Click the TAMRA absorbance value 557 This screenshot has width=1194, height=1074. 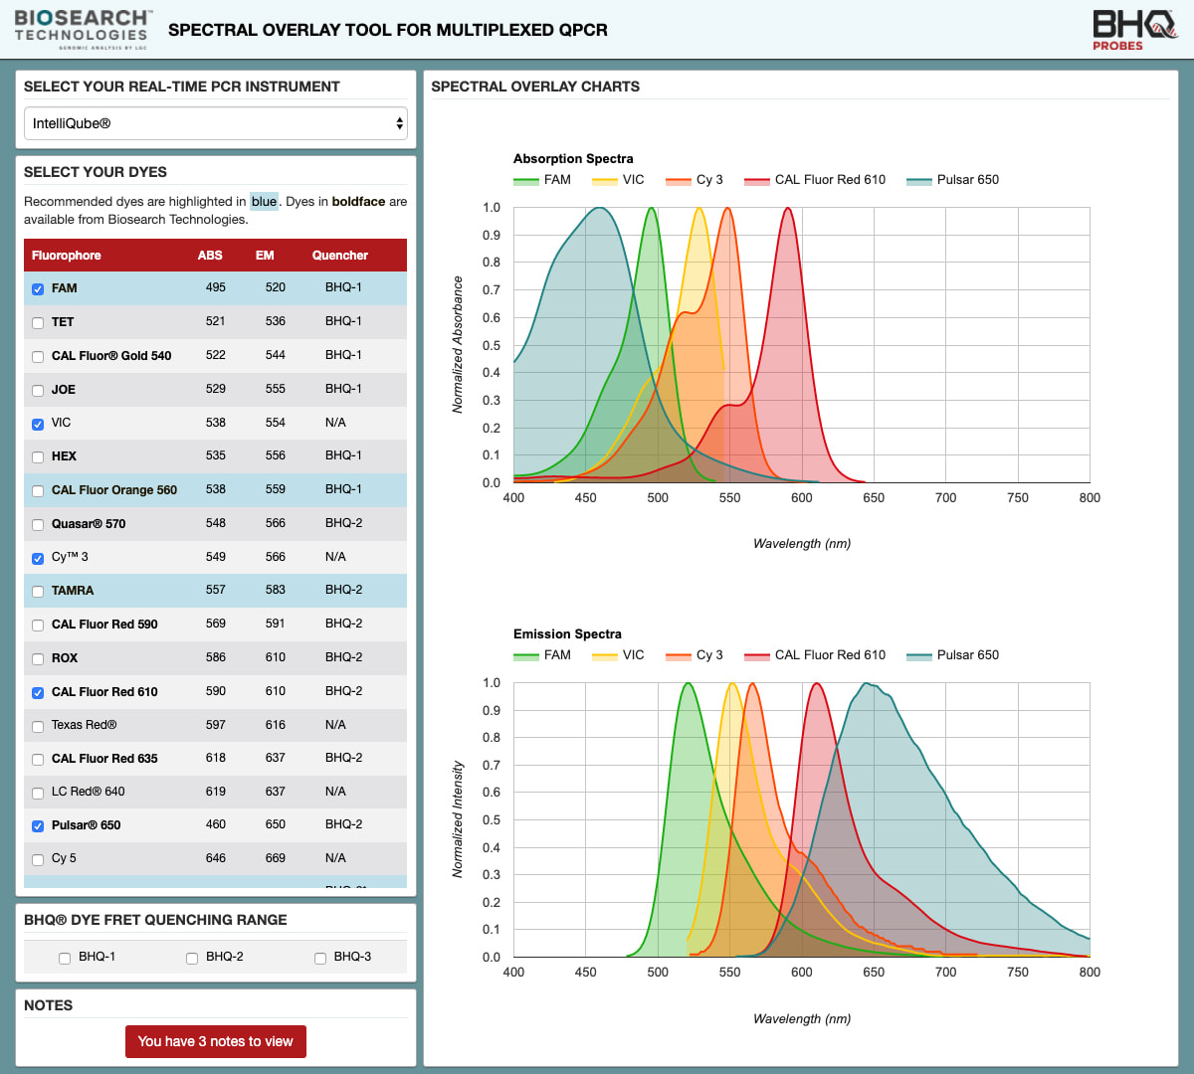tap(216, 590)
